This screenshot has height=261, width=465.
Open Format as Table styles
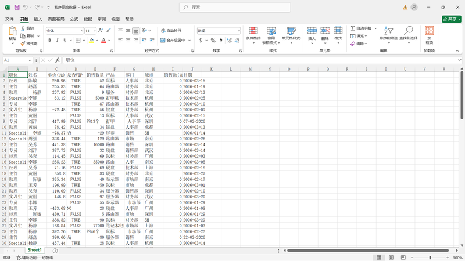tap(271, 35)
